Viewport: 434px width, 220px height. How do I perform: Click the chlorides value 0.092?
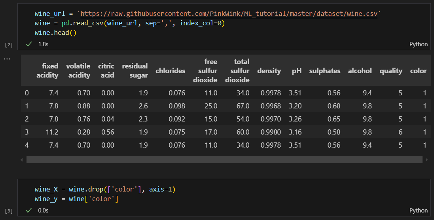click(177, 119)
